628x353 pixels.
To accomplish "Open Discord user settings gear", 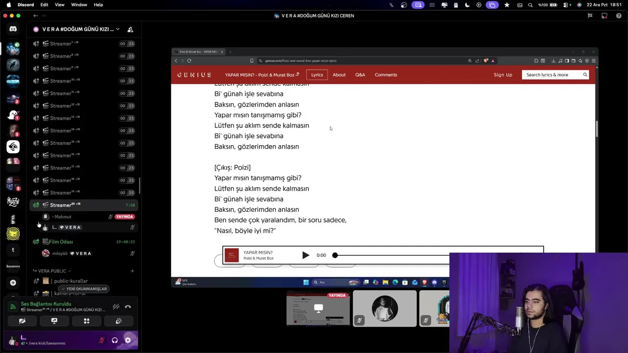I will 128,340.
